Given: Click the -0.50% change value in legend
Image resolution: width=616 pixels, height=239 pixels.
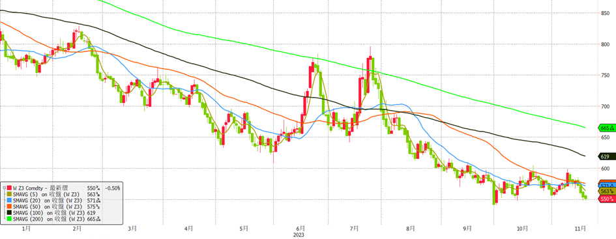Looking at the screenshot, I should point(113,188).
